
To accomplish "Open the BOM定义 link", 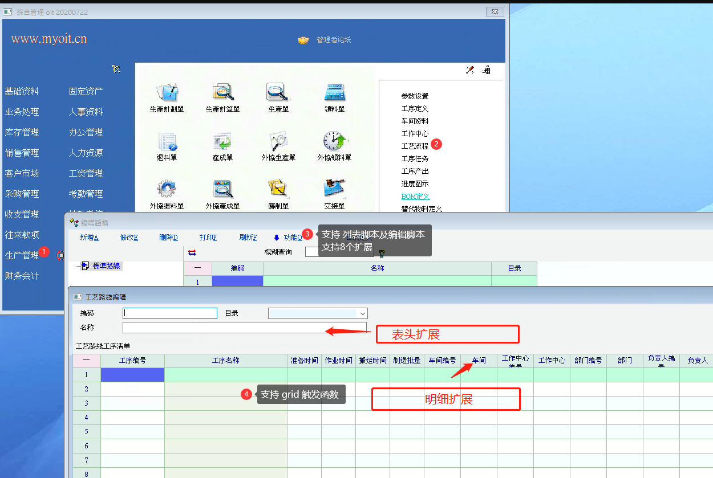I will pos(415,197).
